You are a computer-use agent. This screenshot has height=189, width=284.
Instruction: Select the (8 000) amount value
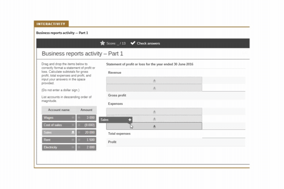(x=86, y=125)
